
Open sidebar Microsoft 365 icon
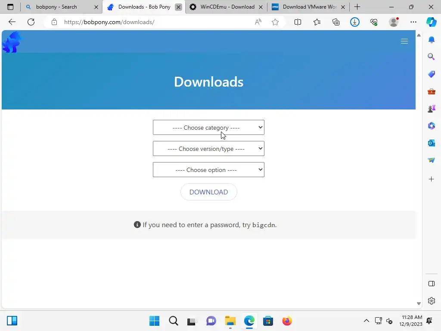[x=432, y=126]
